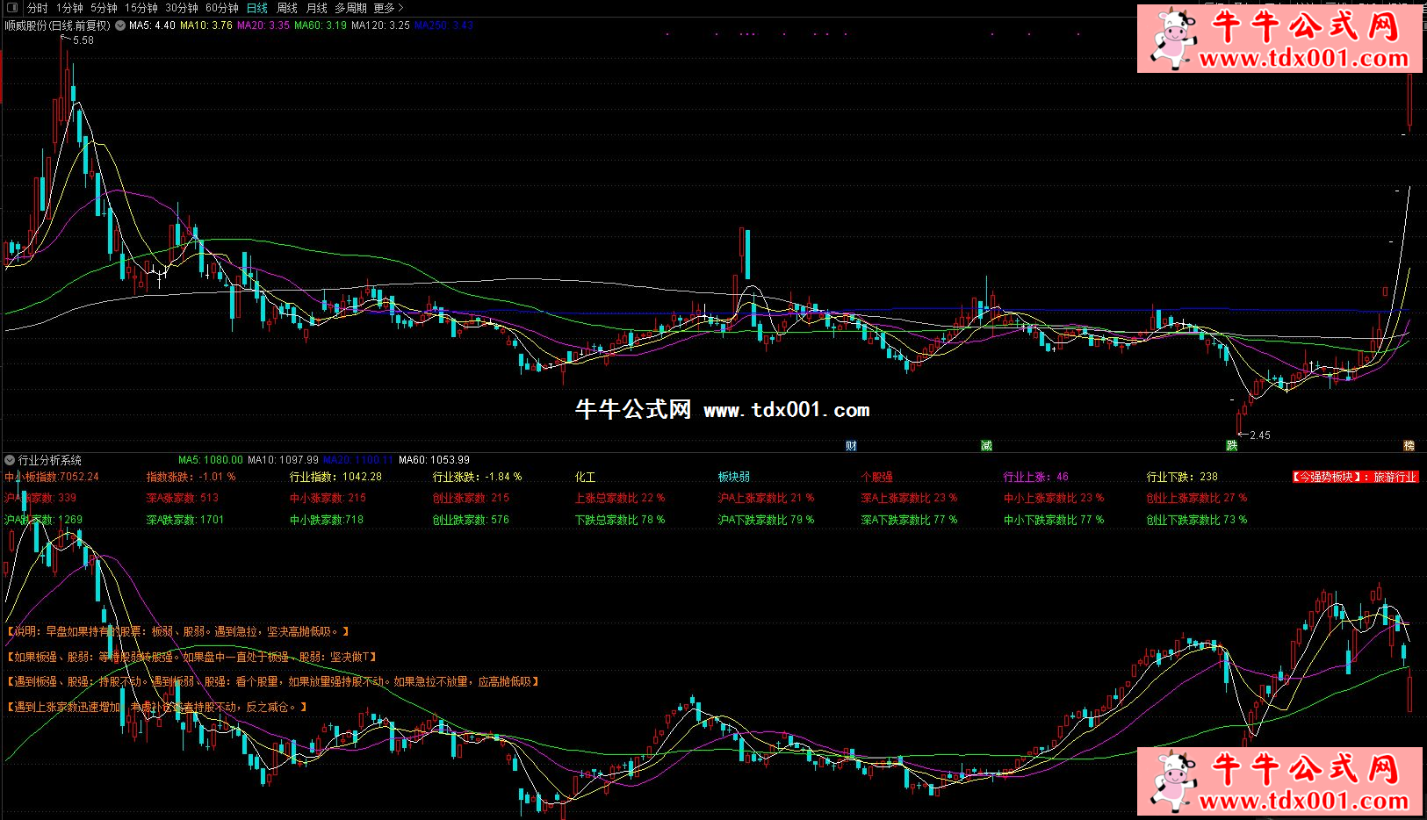Switch to 月线 monthly chart
This screenshot has height=820, width=1427.
tap(316, 8)
